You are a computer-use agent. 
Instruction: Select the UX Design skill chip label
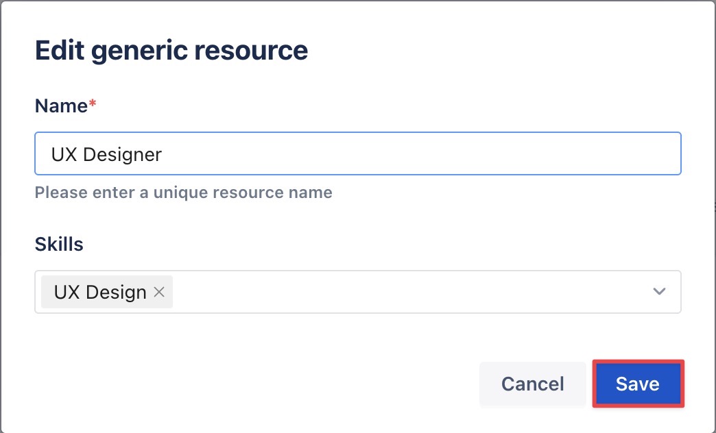[x=100, y=292]
